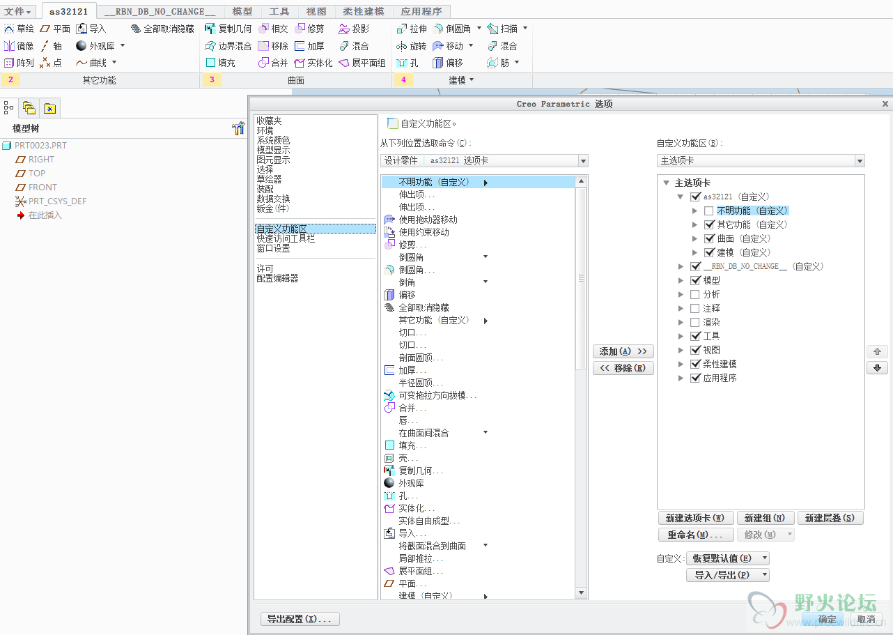The height and width of the screenshot is (635, 893).
Task: Open the 曲线 dropdown arrow in ribbon
Action: [x=114, y=63]
